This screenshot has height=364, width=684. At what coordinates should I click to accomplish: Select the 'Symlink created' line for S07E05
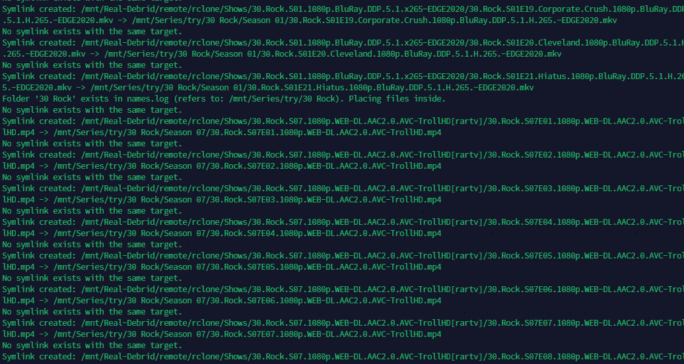343,255
